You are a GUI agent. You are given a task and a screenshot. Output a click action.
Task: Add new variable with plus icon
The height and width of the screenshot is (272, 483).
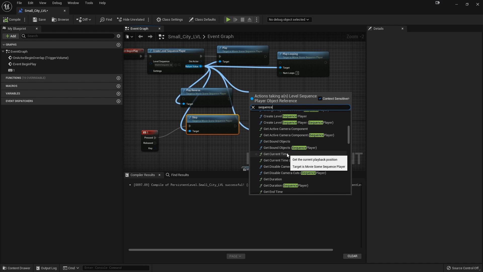(118, 94)
